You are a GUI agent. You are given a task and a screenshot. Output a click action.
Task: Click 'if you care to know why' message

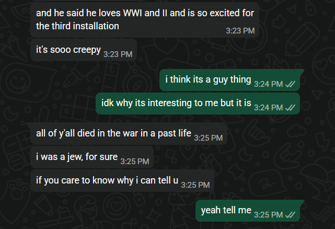[122, 181]
